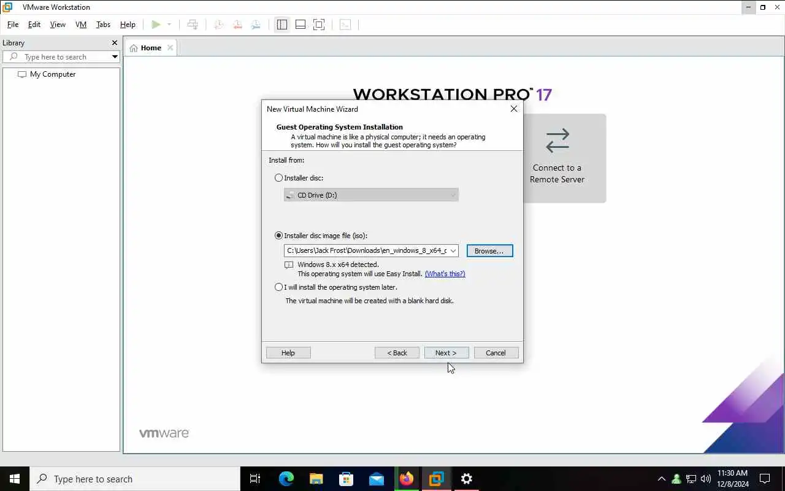This screenshot has height=491, width=785.
Task: Switch to the Home tab
Action: point(151,48)
